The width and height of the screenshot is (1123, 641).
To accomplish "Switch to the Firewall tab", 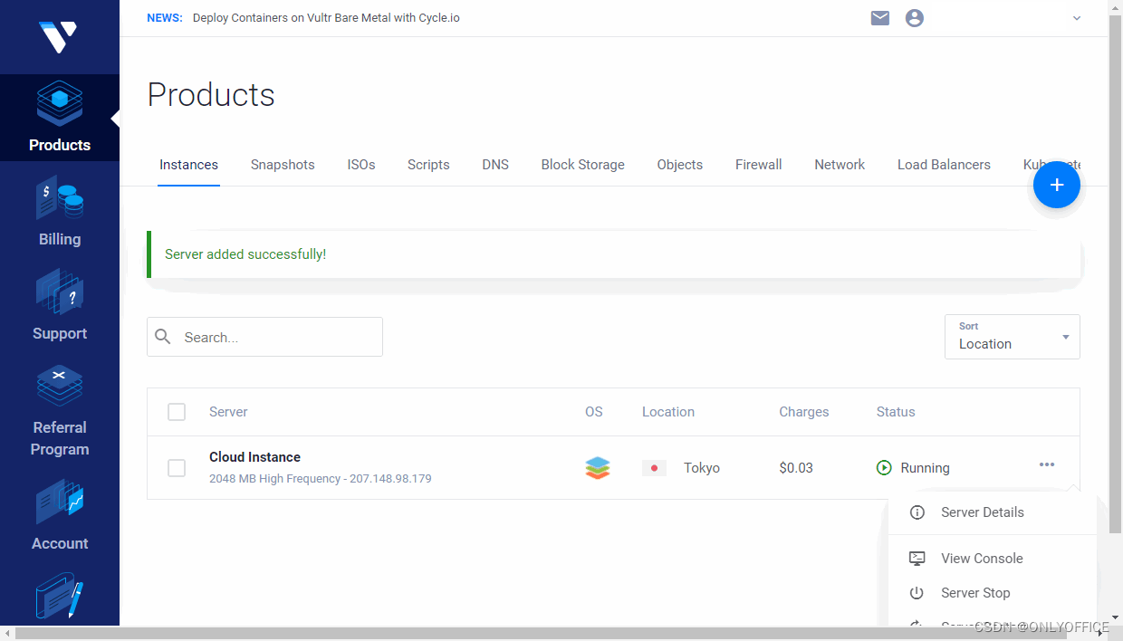I will click(x=759, y=165).
